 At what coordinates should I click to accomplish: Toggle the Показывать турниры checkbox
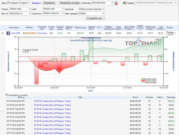[x=7, y=95]
